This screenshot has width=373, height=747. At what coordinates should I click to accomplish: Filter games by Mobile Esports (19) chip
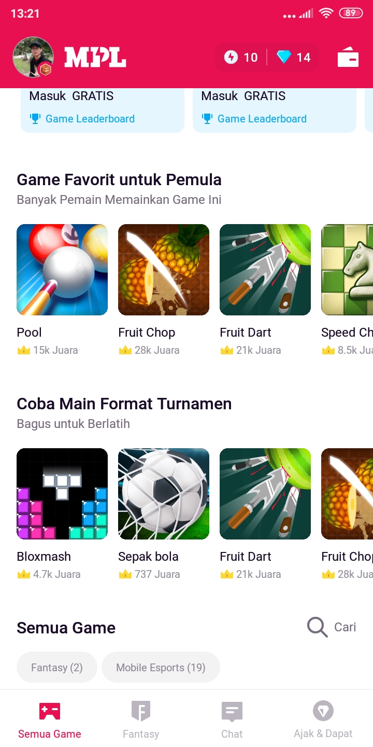[161, 667]
